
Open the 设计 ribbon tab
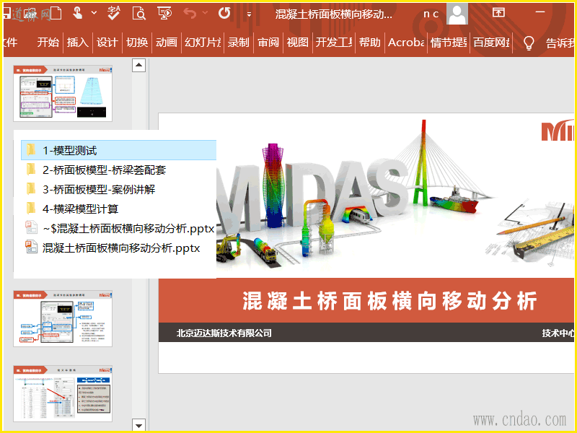[x=107, y=43]
